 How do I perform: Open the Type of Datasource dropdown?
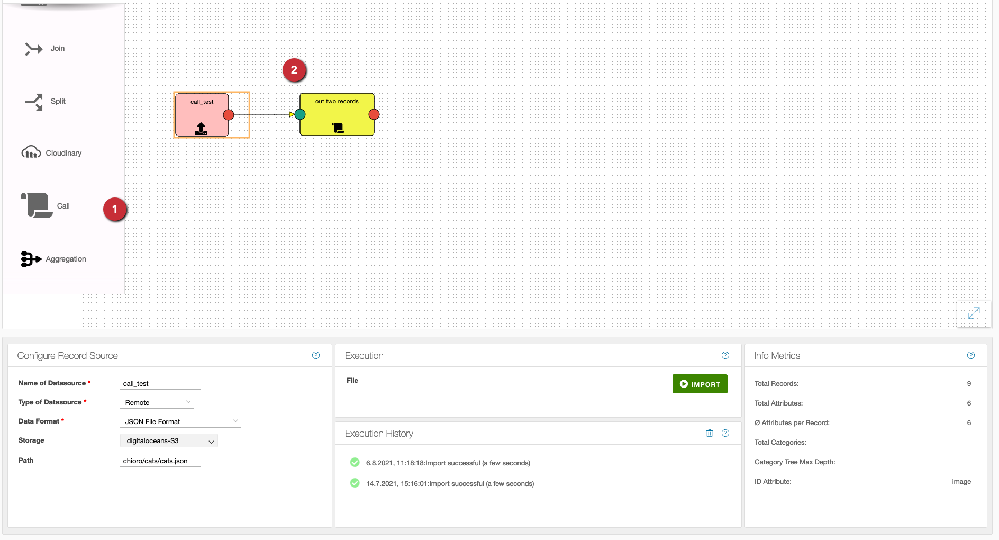tap(158, 402)
